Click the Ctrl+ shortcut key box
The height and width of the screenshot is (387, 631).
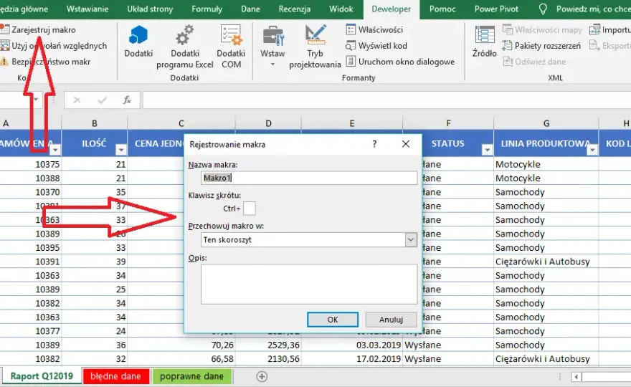point(249,209)
